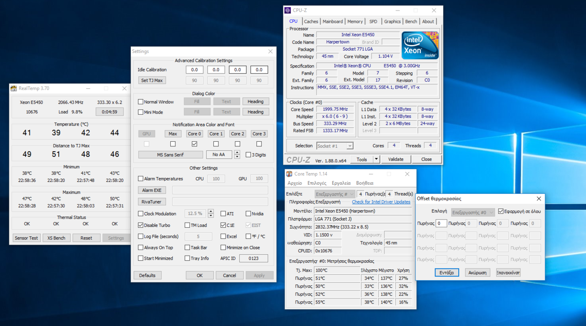Screen dimensions: 586x326
Task: Close the Offset θερμοκρασίας dialog
Action: click(x=539, y=198)
